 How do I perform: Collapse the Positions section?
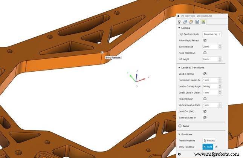pos(179,134)
